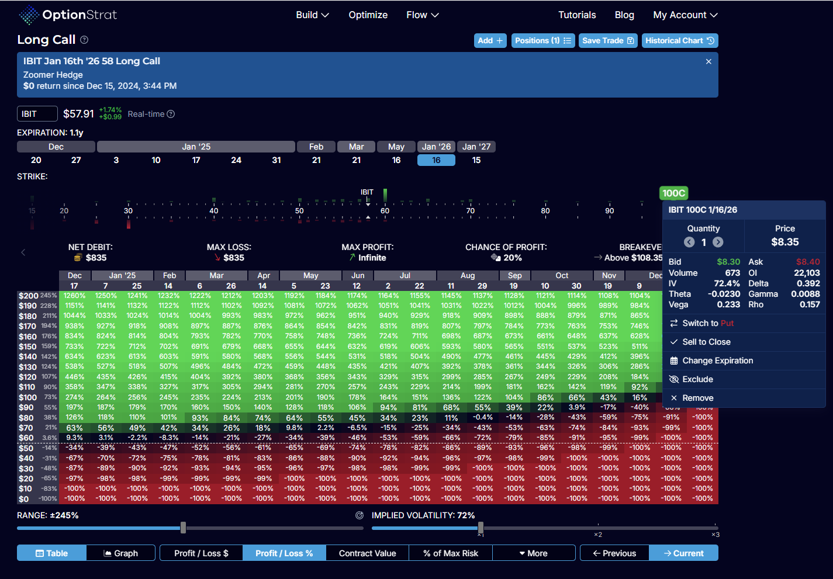Image resolution: width=833 pixels, height=579 pixels.
Task: Select the May expiration month
Action: tap(396, 147)
